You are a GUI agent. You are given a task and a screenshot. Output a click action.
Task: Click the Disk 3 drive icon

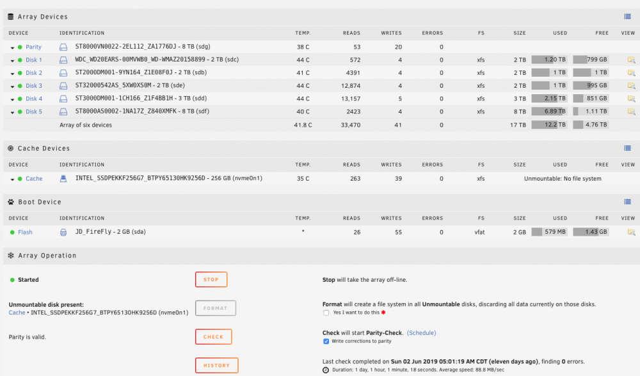63,86
